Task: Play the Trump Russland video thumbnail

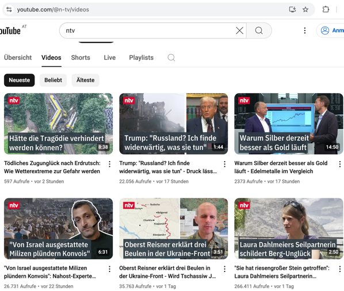Action: click(x=174, y=124)
